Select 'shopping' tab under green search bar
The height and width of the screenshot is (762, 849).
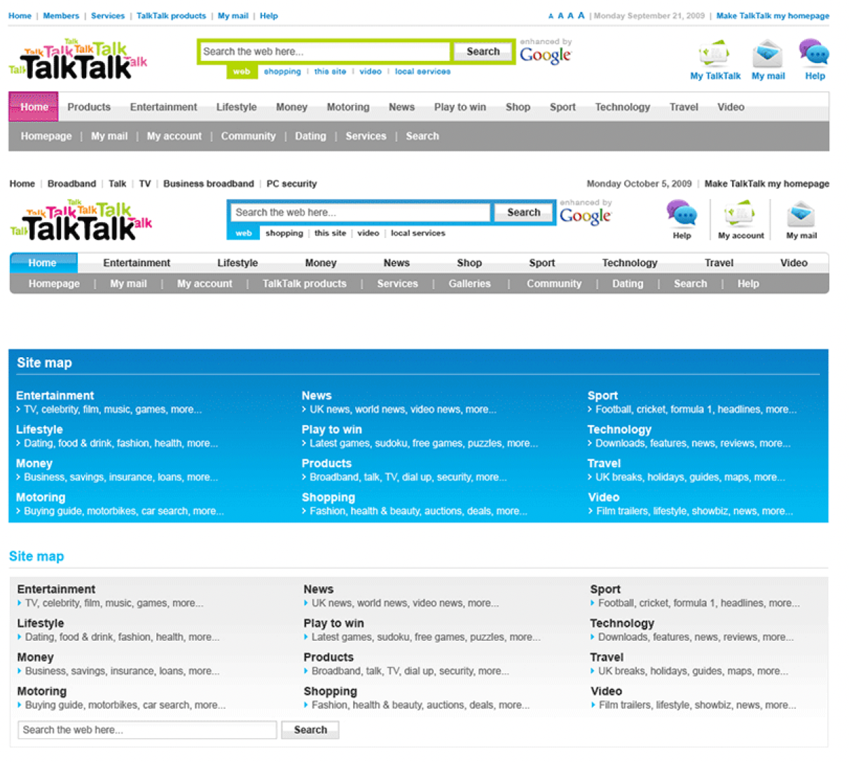point(282,71)
